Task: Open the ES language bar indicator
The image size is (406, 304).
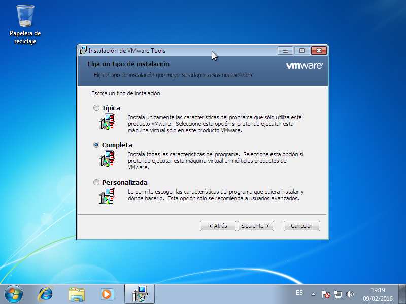Action: (x=299, y=293)
